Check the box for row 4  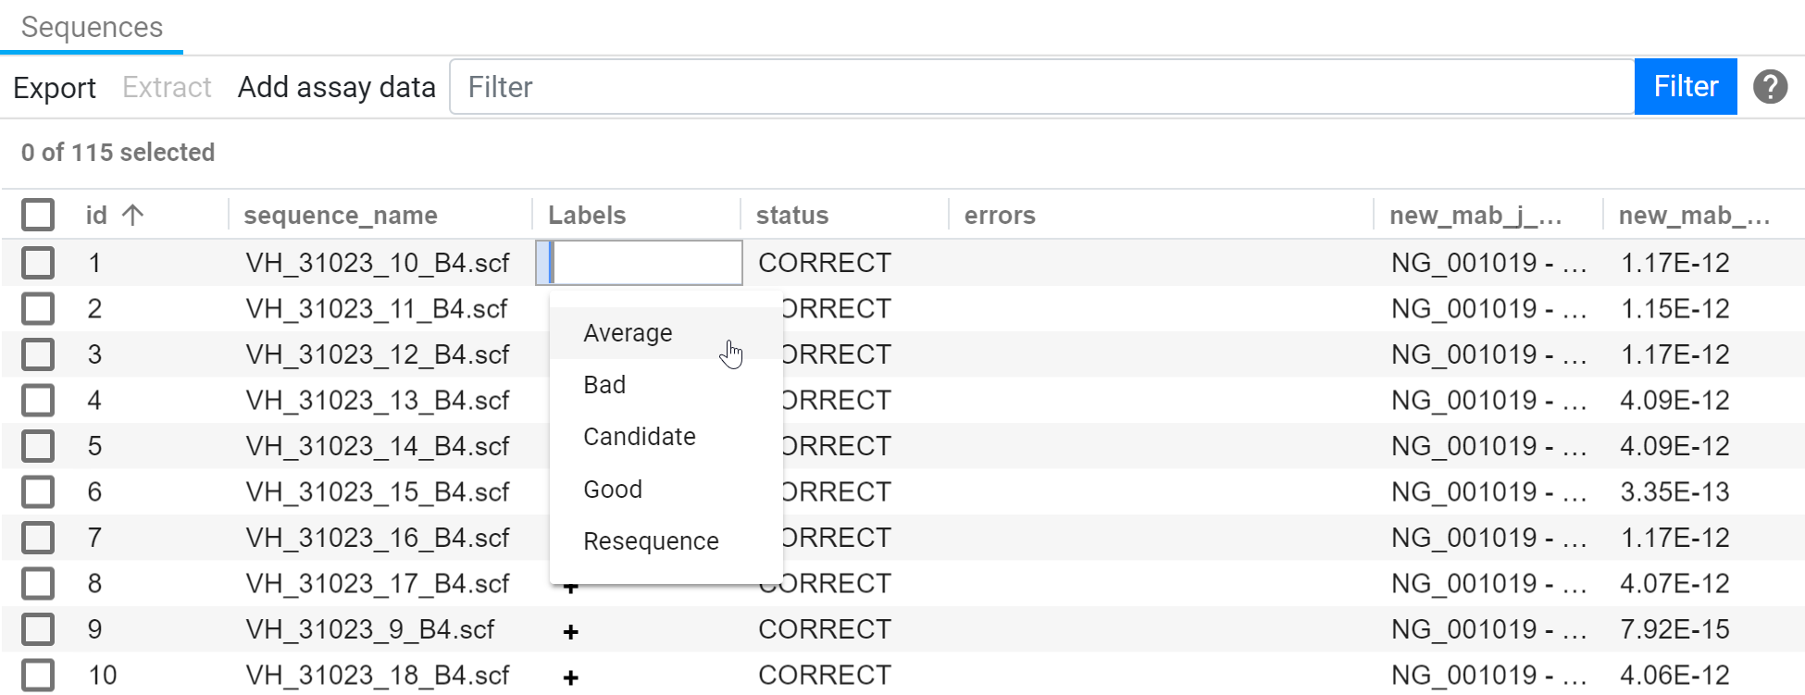38,400
